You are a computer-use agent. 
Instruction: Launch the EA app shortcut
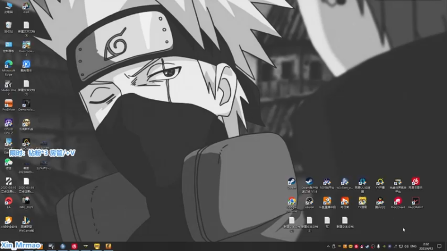click(8, 203)
